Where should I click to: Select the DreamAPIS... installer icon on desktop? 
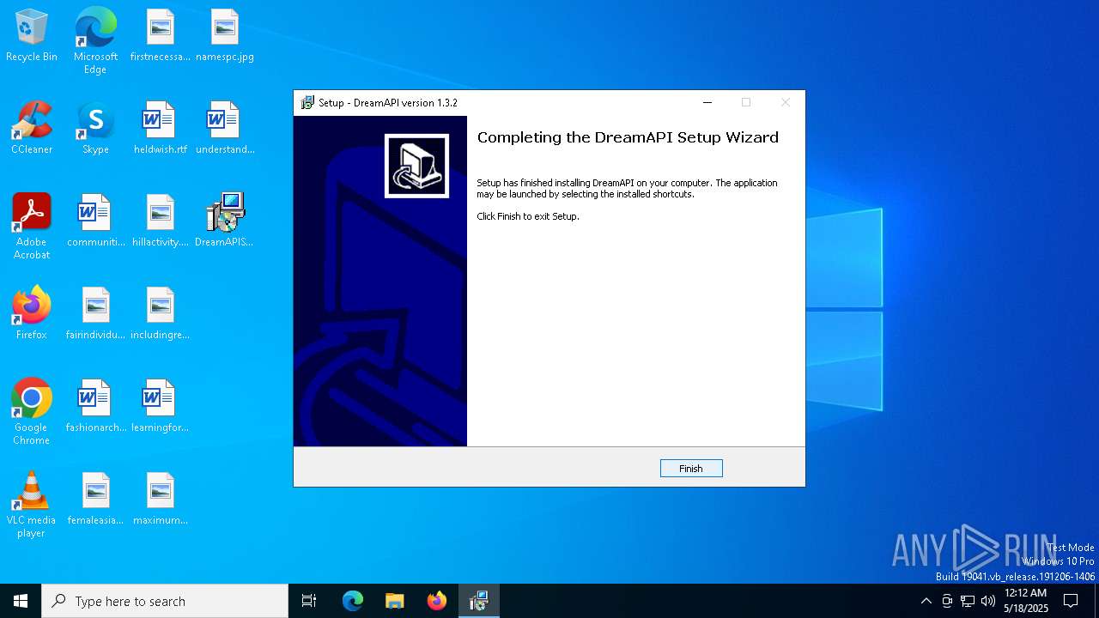[x=225, y=221]
